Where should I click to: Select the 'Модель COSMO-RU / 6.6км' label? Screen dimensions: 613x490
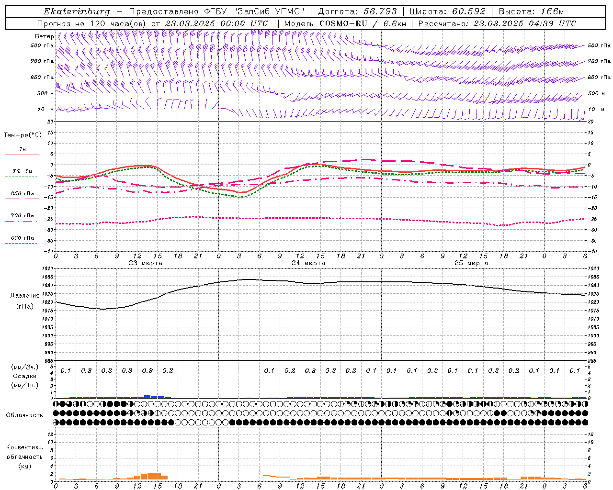(346, 23)
